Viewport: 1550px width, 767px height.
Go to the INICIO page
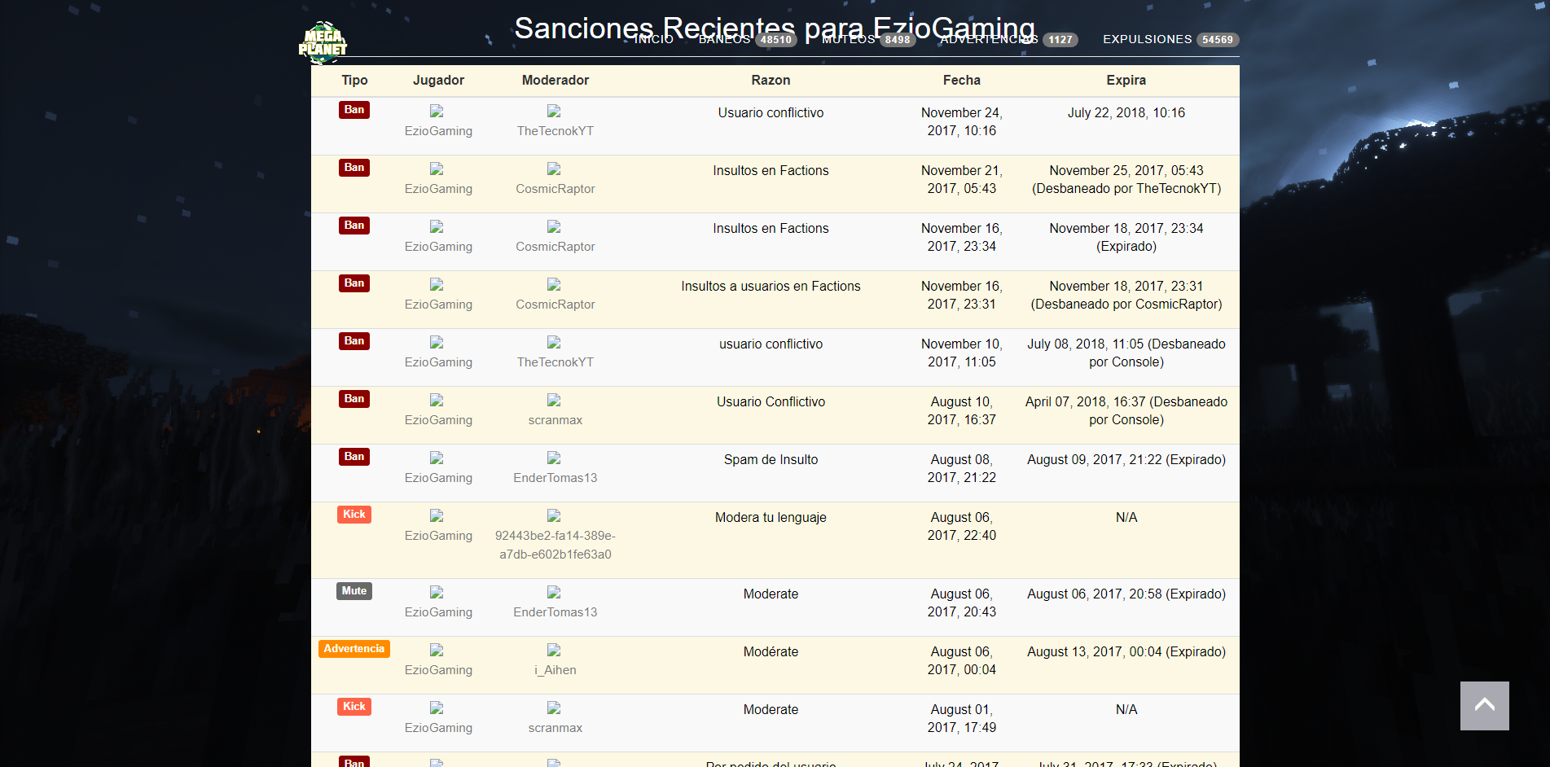tap(654, 39)
